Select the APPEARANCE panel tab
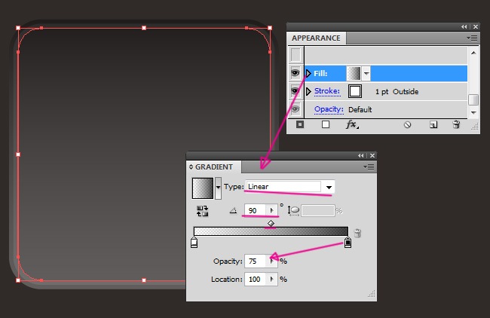The height and width of the screenshot is (318, 490). click(316, 38)
